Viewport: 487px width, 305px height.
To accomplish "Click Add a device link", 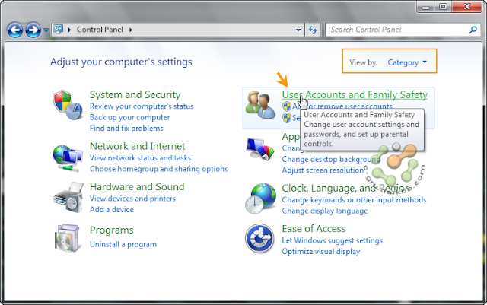I will pos(112,210).
